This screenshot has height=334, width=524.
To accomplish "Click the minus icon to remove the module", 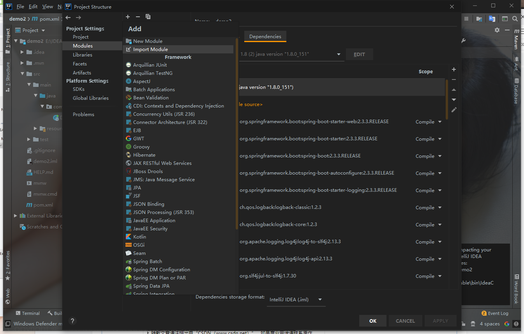I will coord(138,17).
